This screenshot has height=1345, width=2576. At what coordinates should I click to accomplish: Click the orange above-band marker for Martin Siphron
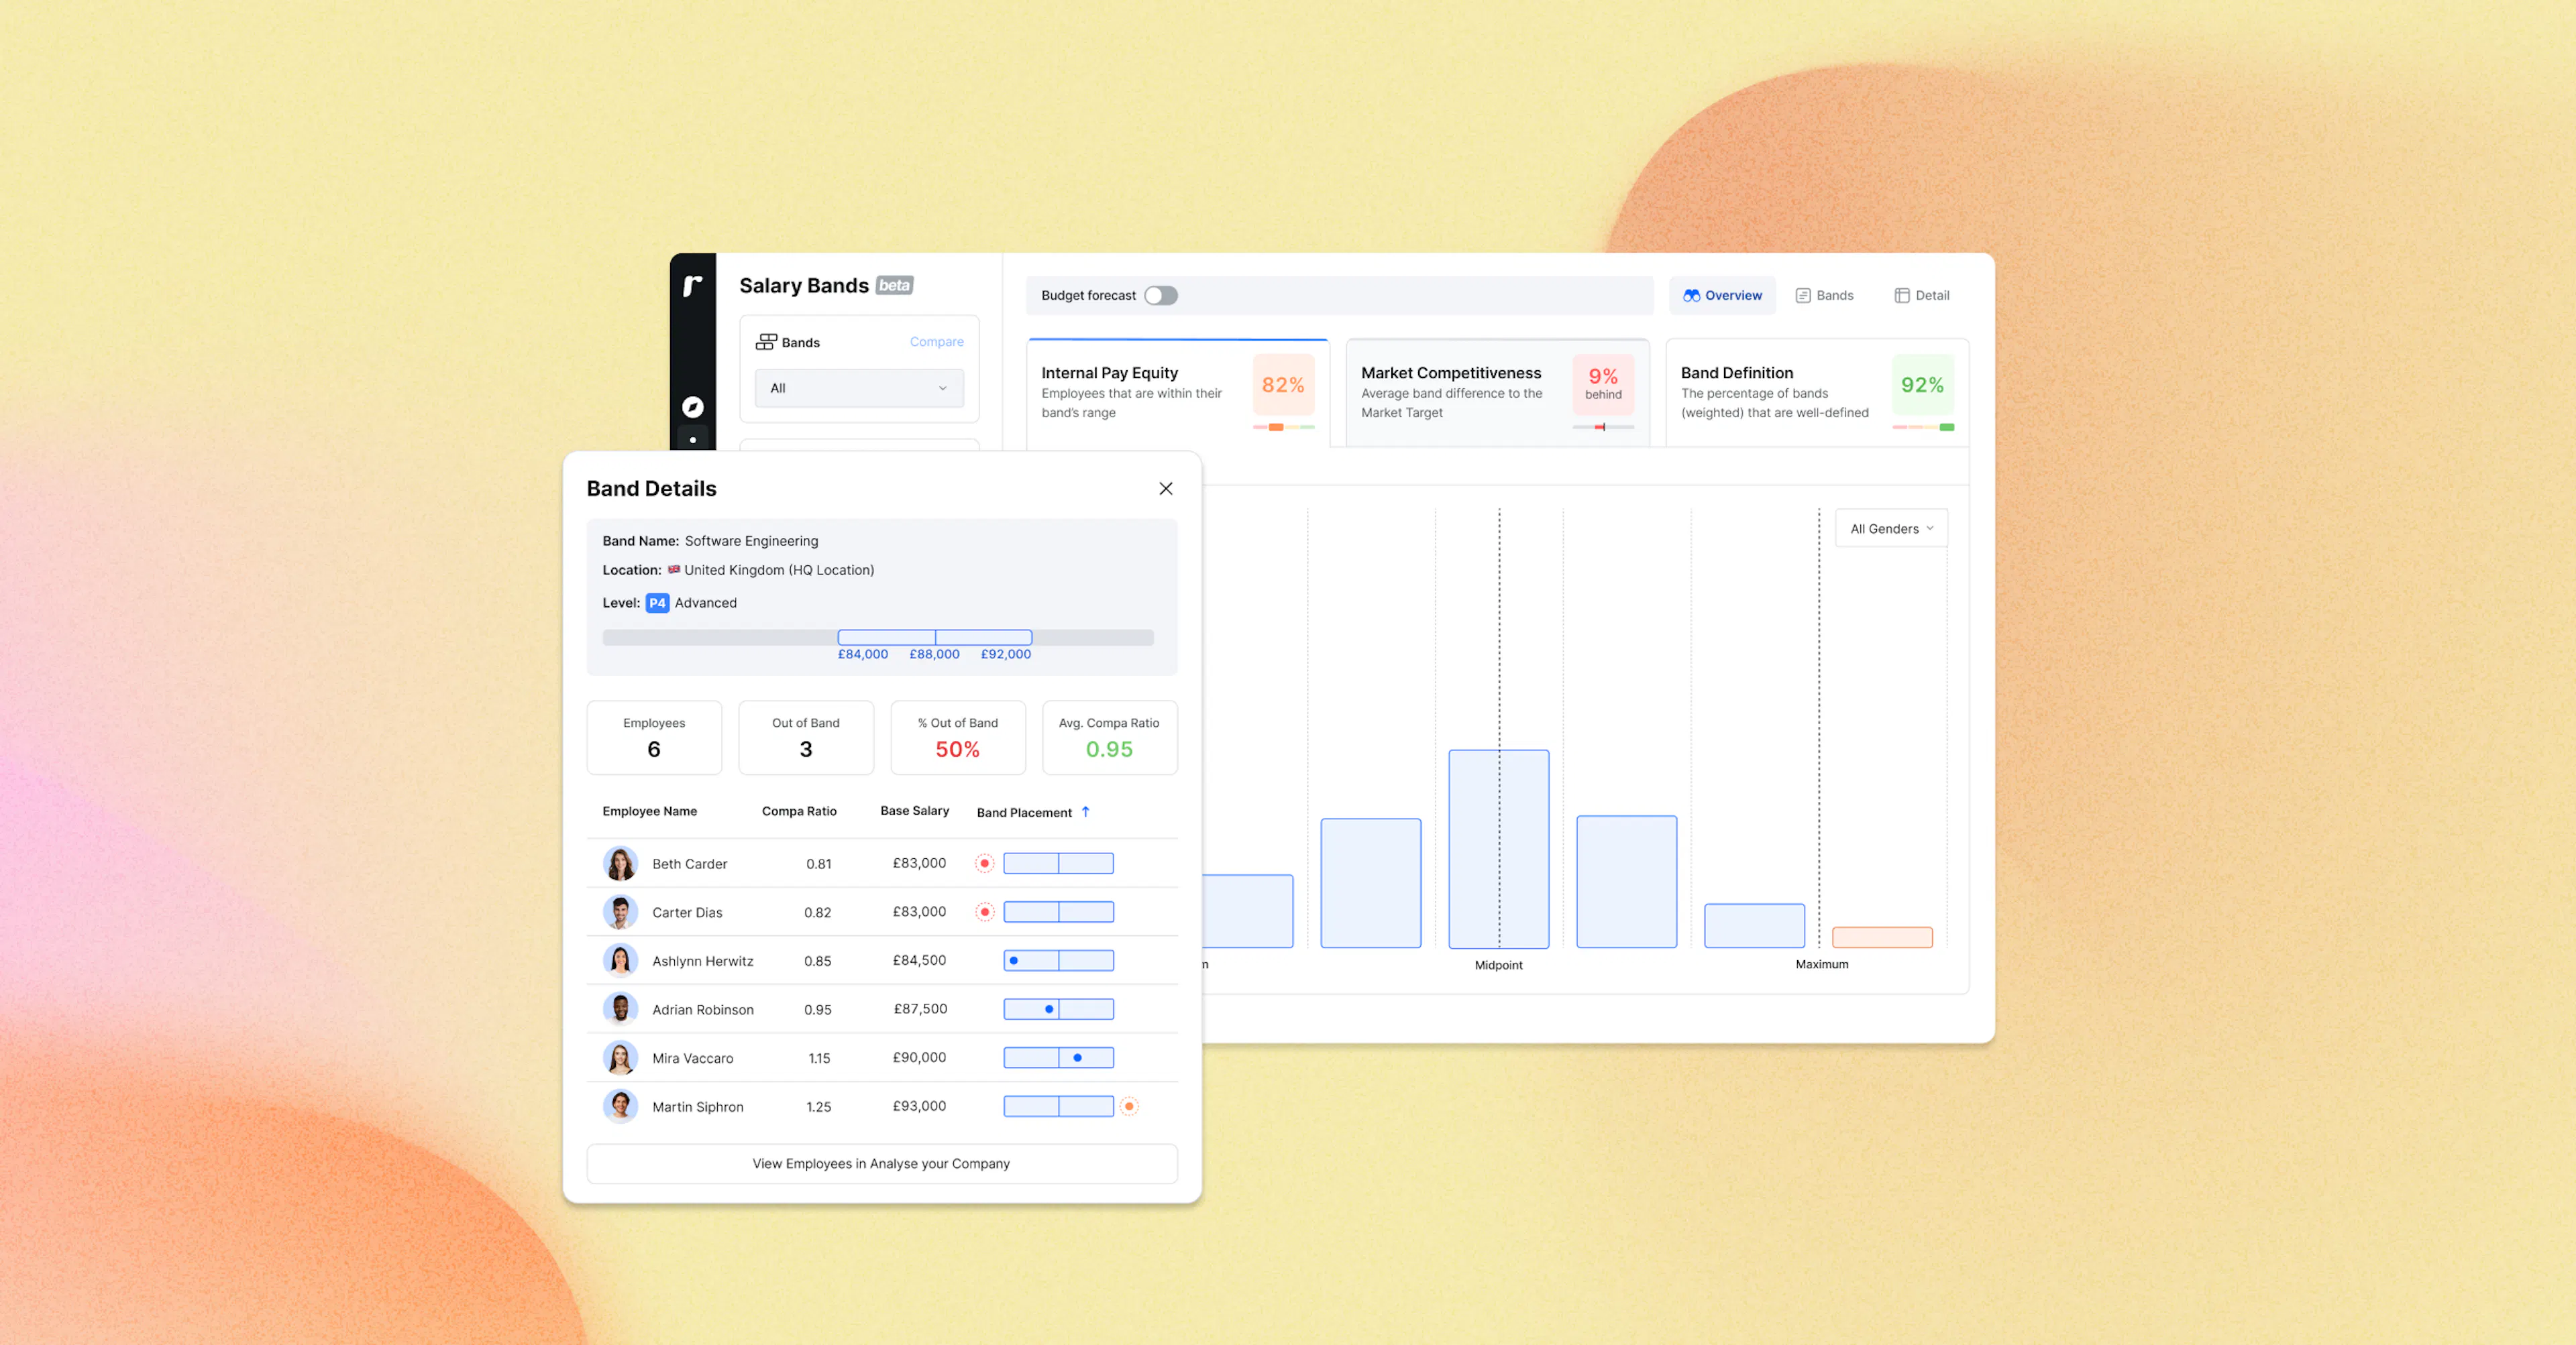[1129, 1106]
